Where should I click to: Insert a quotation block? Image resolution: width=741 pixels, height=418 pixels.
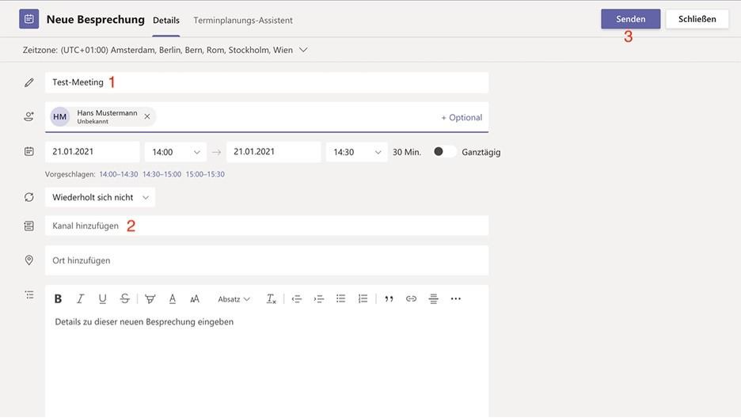[389, 298]
